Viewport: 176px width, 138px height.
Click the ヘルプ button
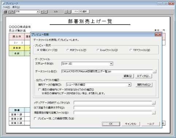click(x=151, y=124)
